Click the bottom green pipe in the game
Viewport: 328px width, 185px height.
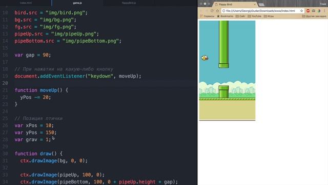(x=223, y=91)
